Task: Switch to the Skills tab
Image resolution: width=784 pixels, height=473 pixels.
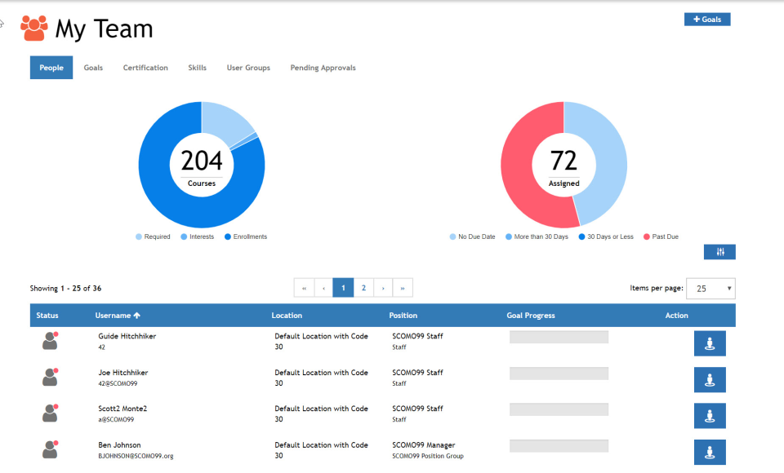Action: (x=197, y=68)
